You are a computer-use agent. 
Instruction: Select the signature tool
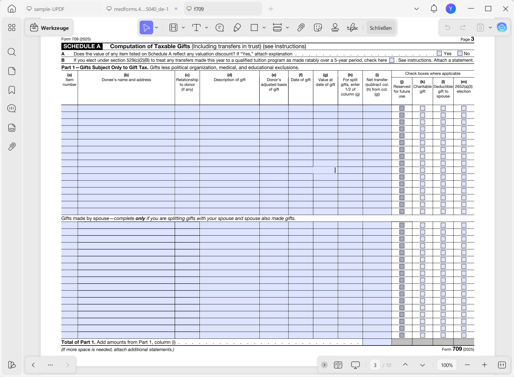click(x=352, y=28)
